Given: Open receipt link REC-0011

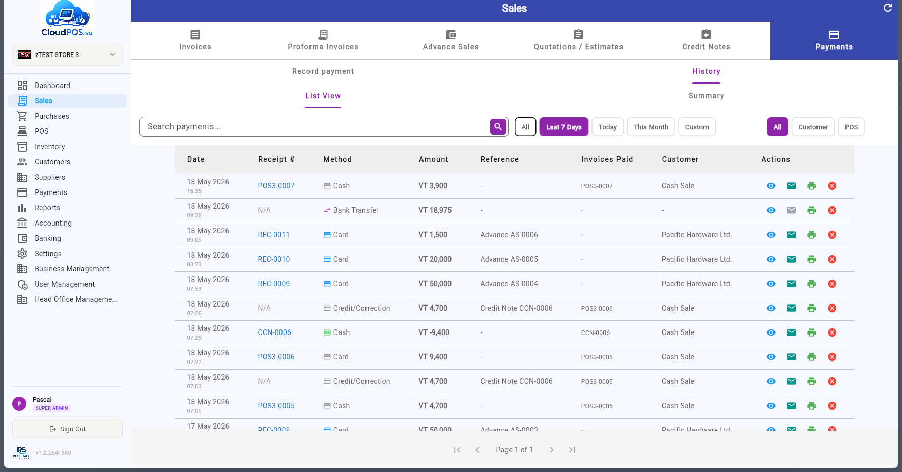Looking at the screenshot, I should pos(273,235).
